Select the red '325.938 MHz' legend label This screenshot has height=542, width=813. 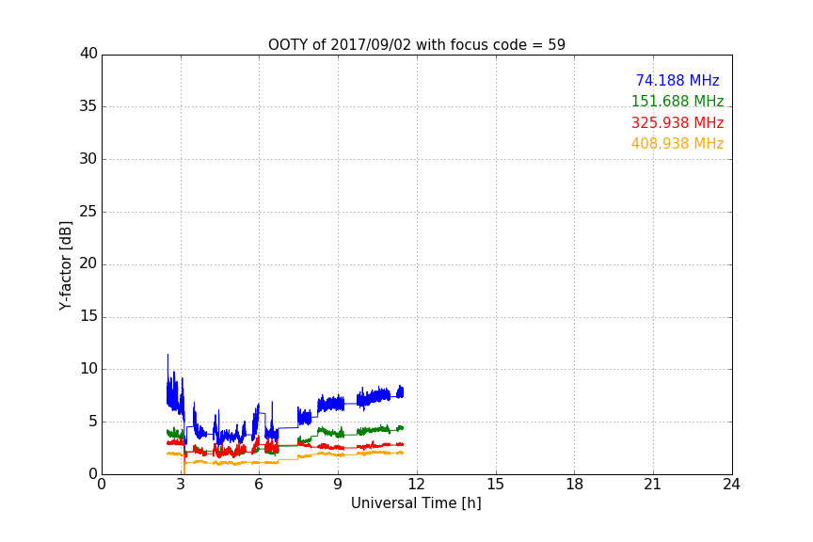coord(677,123)
